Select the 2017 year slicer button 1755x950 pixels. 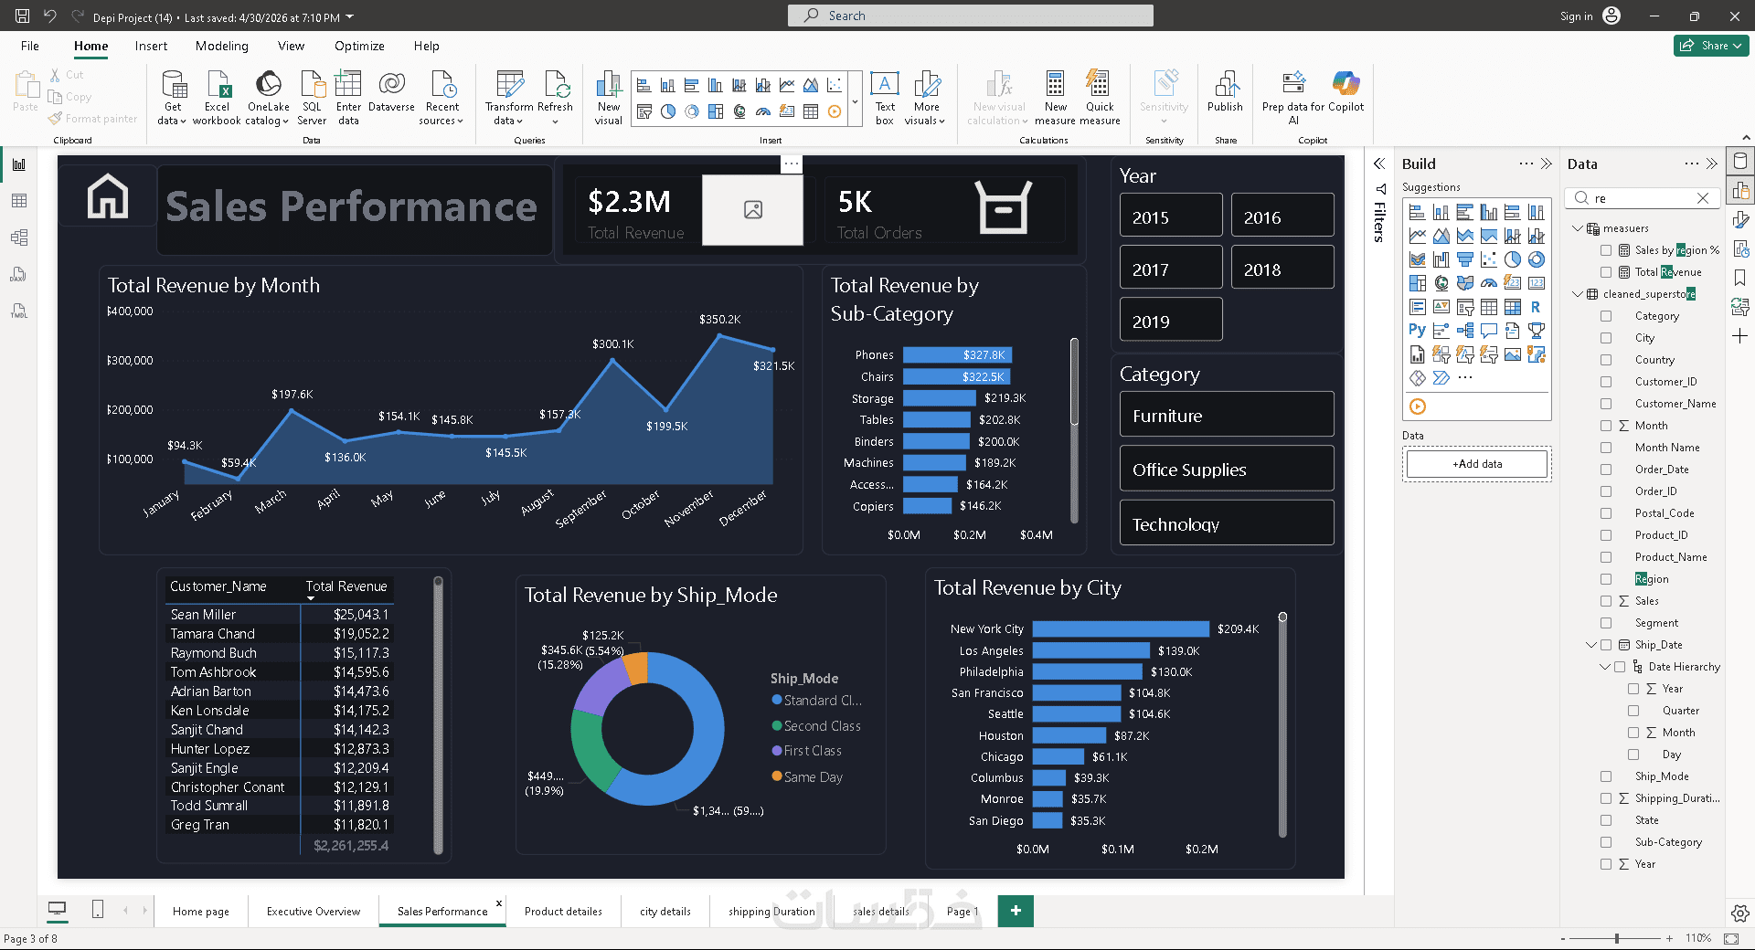point(1171,269)
